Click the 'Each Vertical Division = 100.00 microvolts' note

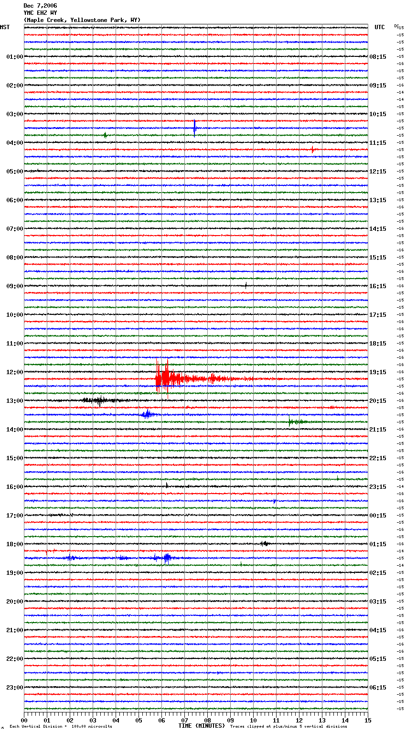point(61,726)
